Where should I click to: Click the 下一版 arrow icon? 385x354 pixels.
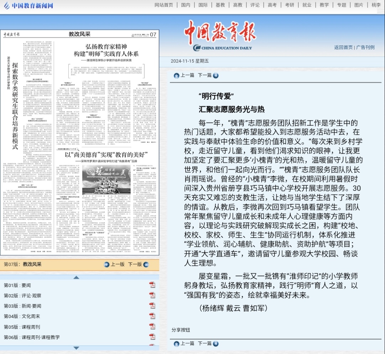145,264
